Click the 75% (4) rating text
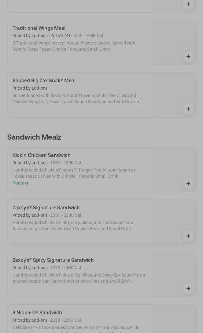 tap(62, 36)
